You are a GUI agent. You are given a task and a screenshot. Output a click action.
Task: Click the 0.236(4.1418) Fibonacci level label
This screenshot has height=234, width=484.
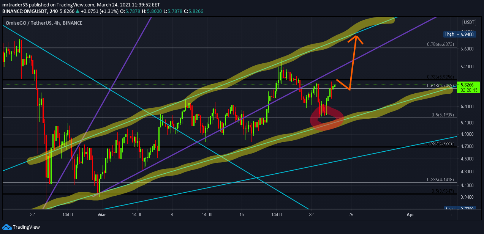click(440, 180)
